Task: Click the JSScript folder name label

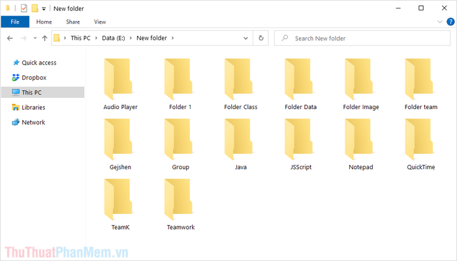Action: 301,167
